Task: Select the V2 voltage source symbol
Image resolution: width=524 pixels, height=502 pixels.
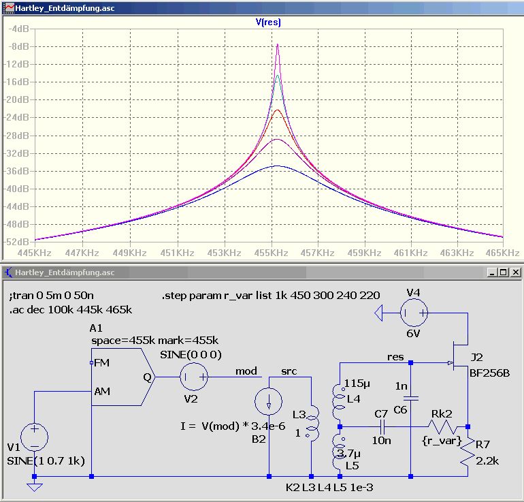Action: [x=194, y=377]
